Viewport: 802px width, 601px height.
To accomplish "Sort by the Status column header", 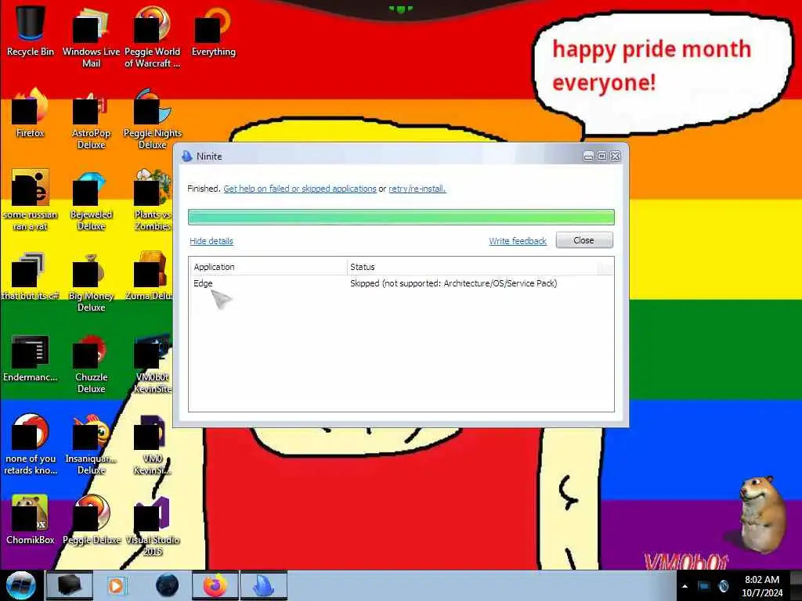I will point(472,267).
